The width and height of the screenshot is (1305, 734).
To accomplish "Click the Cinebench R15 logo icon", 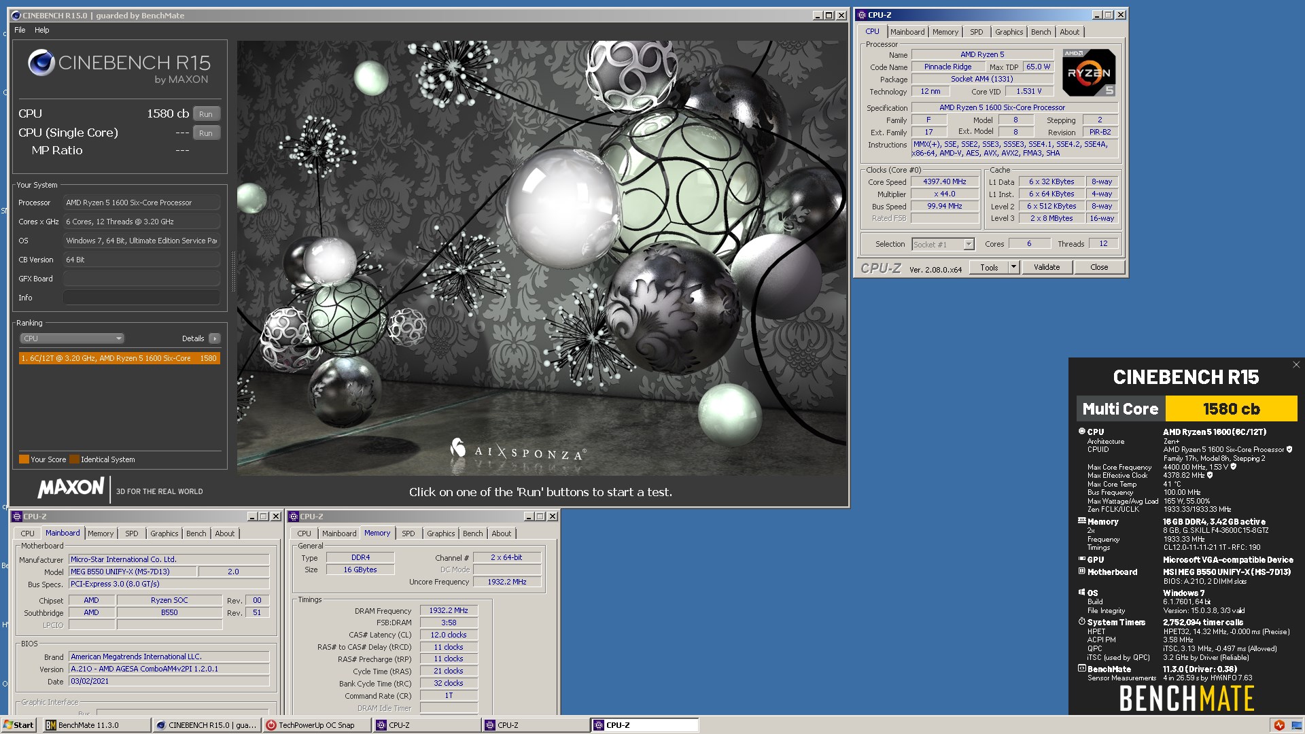I will tap(41, 63).
